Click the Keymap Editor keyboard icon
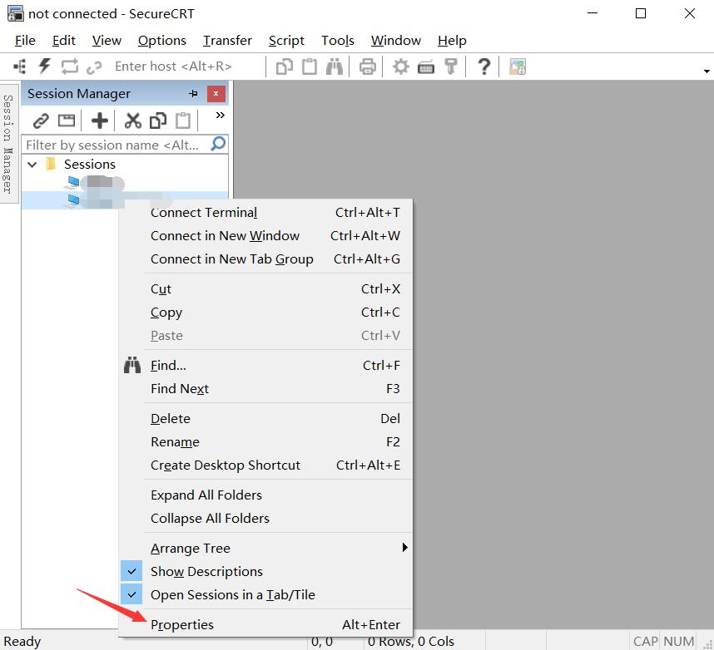Viewport: 714px width, 650px height. click(426, 67)
